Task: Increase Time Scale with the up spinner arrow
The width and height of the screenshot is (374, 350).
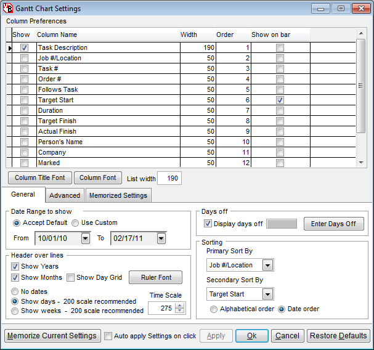Action: tap(180, 305)
